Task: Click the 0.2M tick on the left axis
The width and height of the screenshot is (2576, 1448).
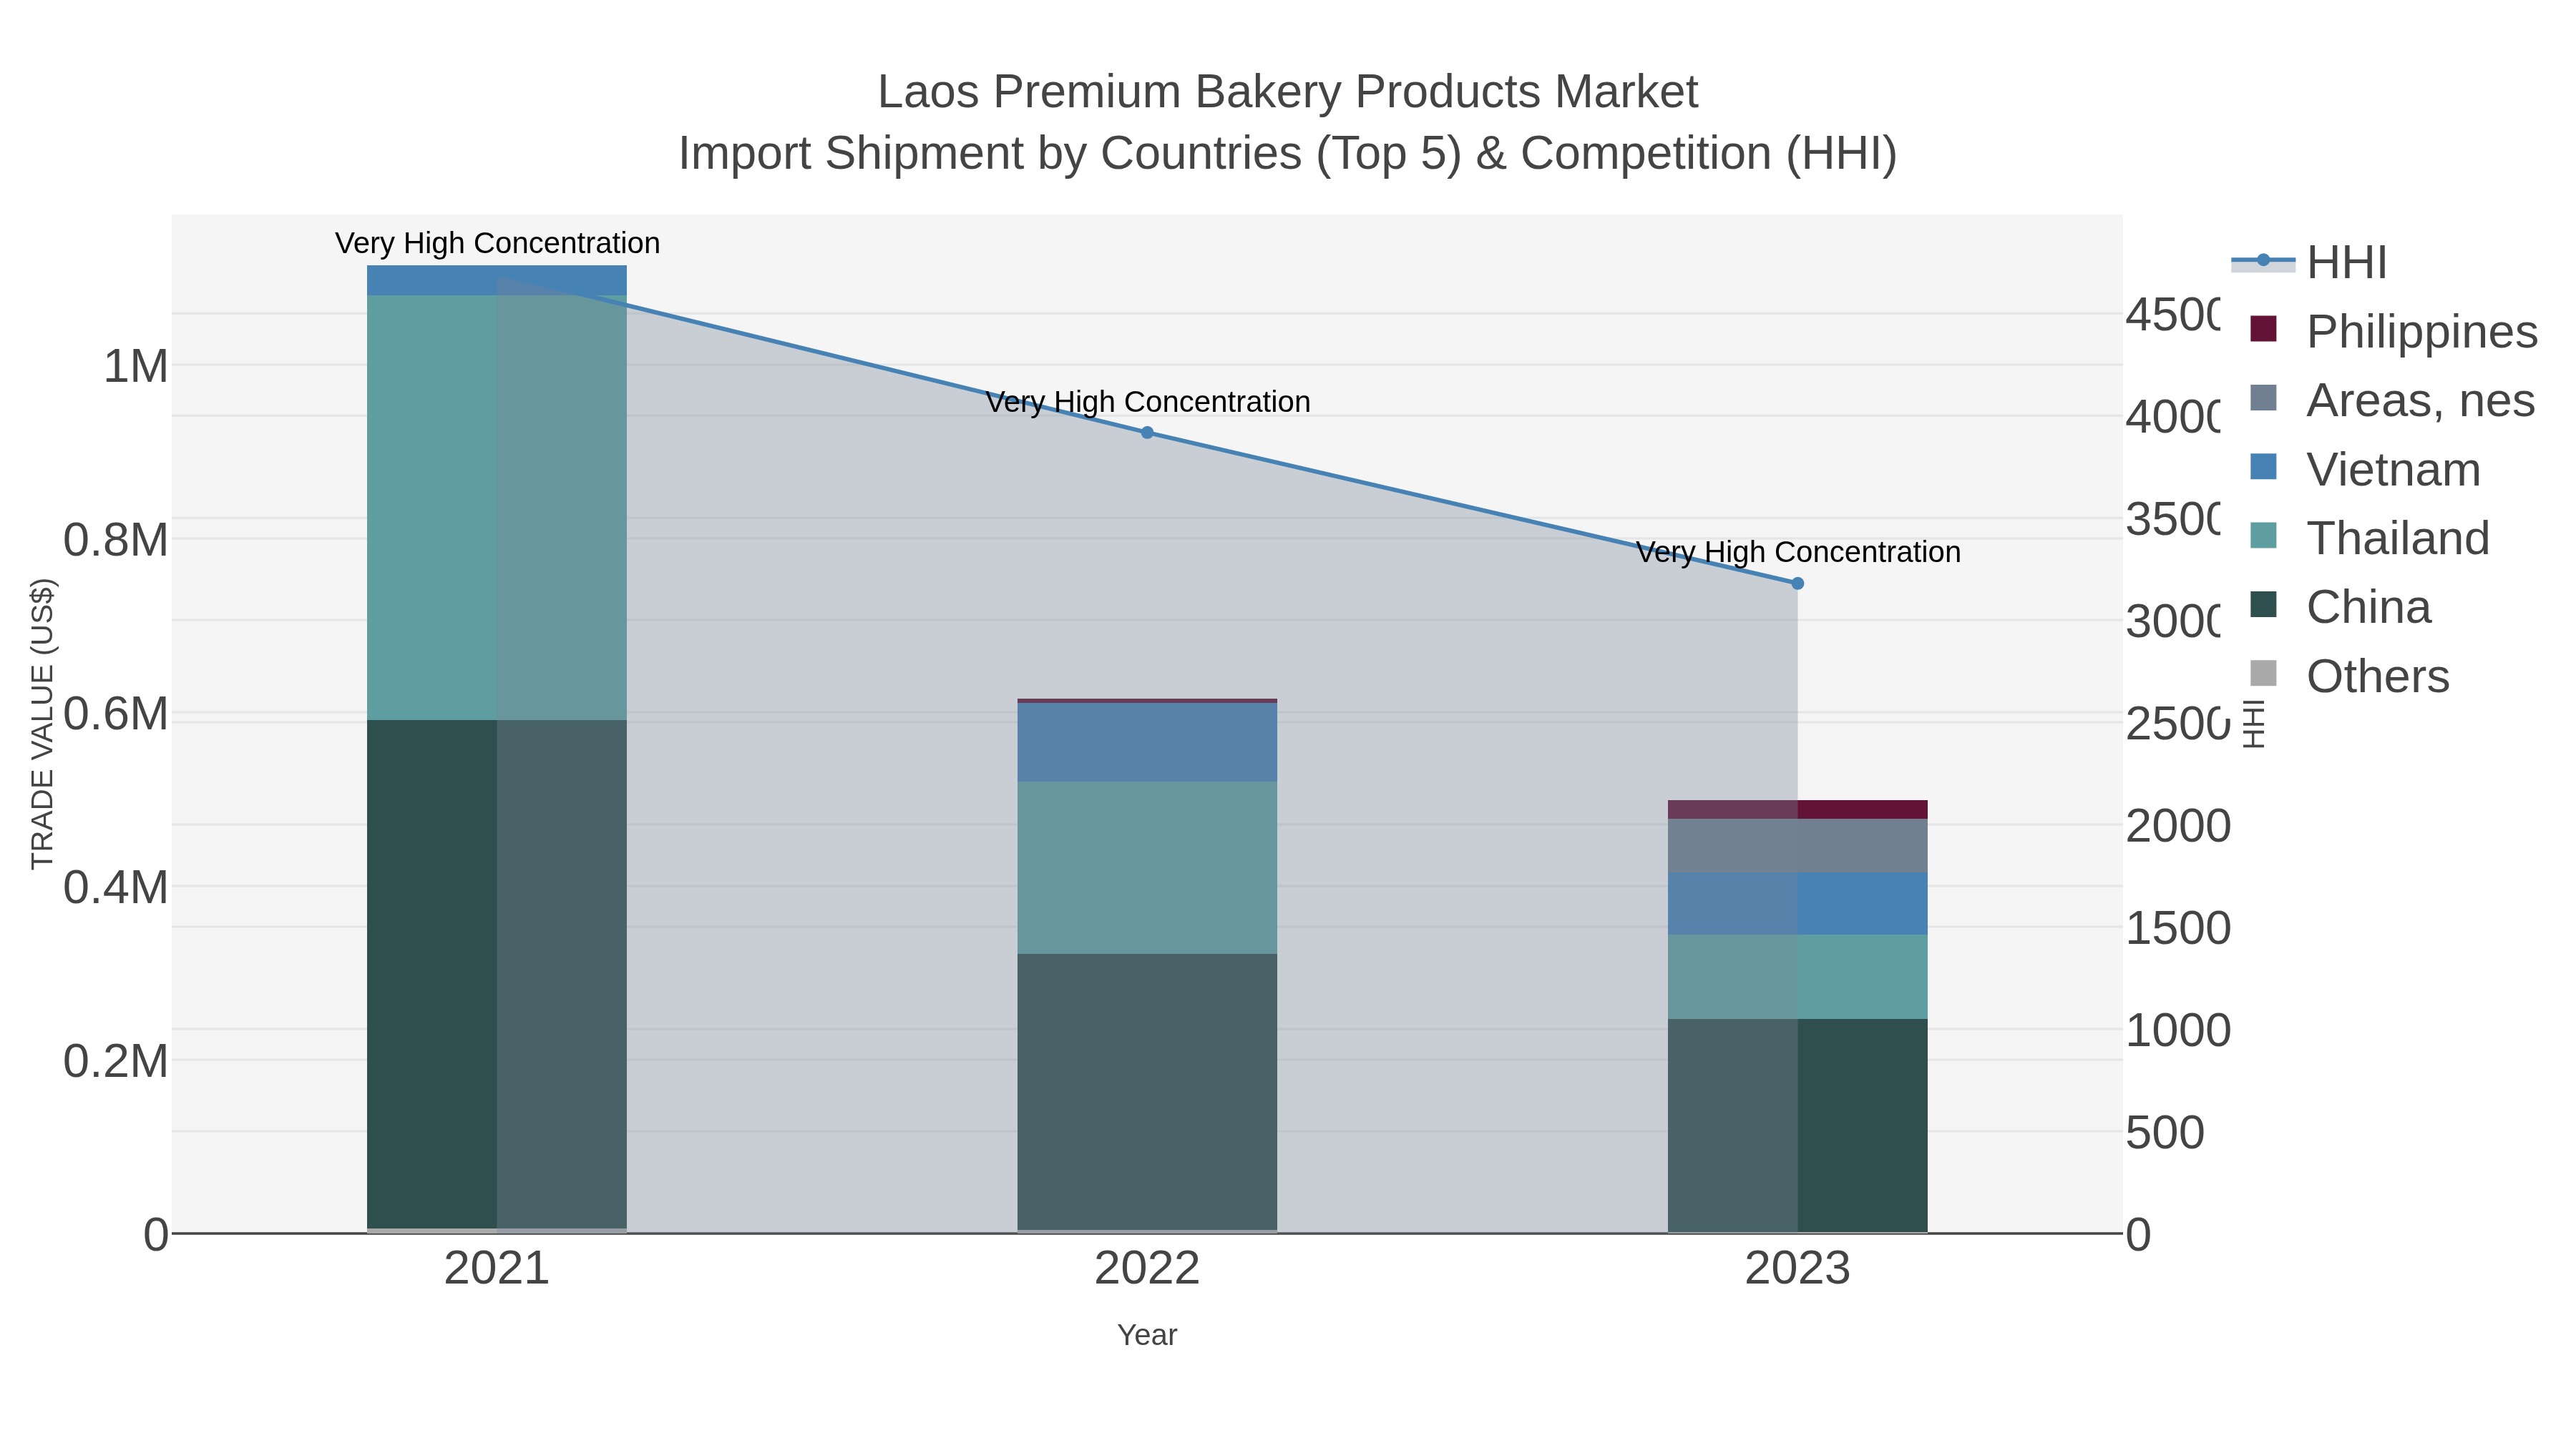Action: pyautogui.click(x=116, y=1061)
